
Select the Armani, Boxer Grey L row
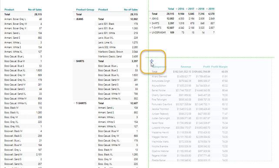pos(22,19)
